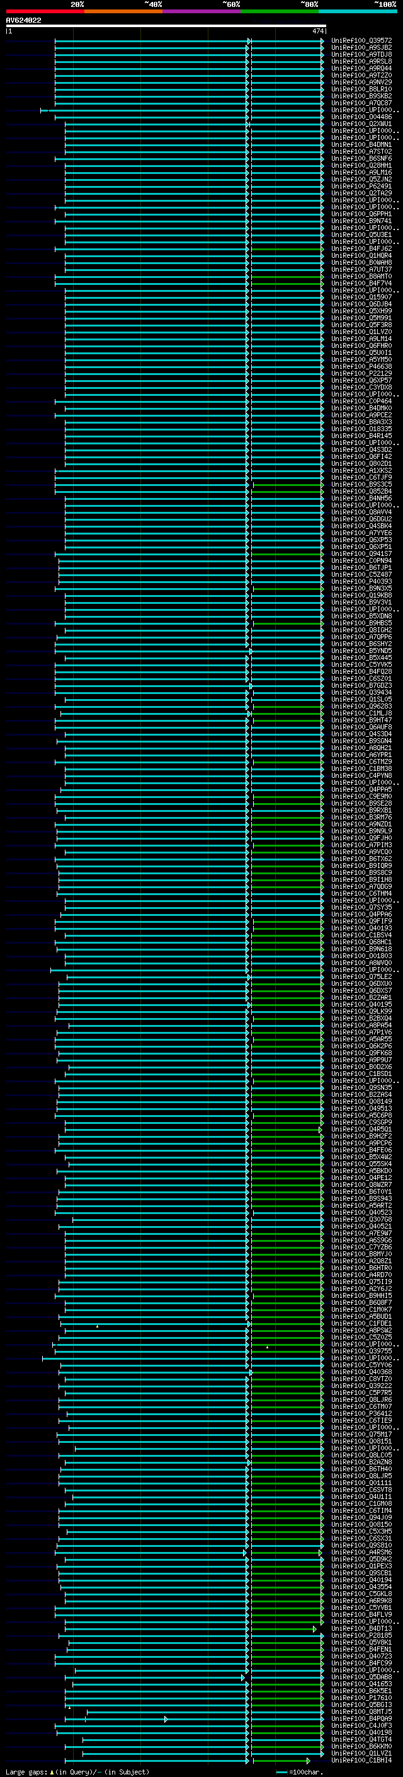Image resolution: width=403 pixels, height=1777 pixels.
Task: Select the label UniRef100_P62491
Action: (361, 186)
